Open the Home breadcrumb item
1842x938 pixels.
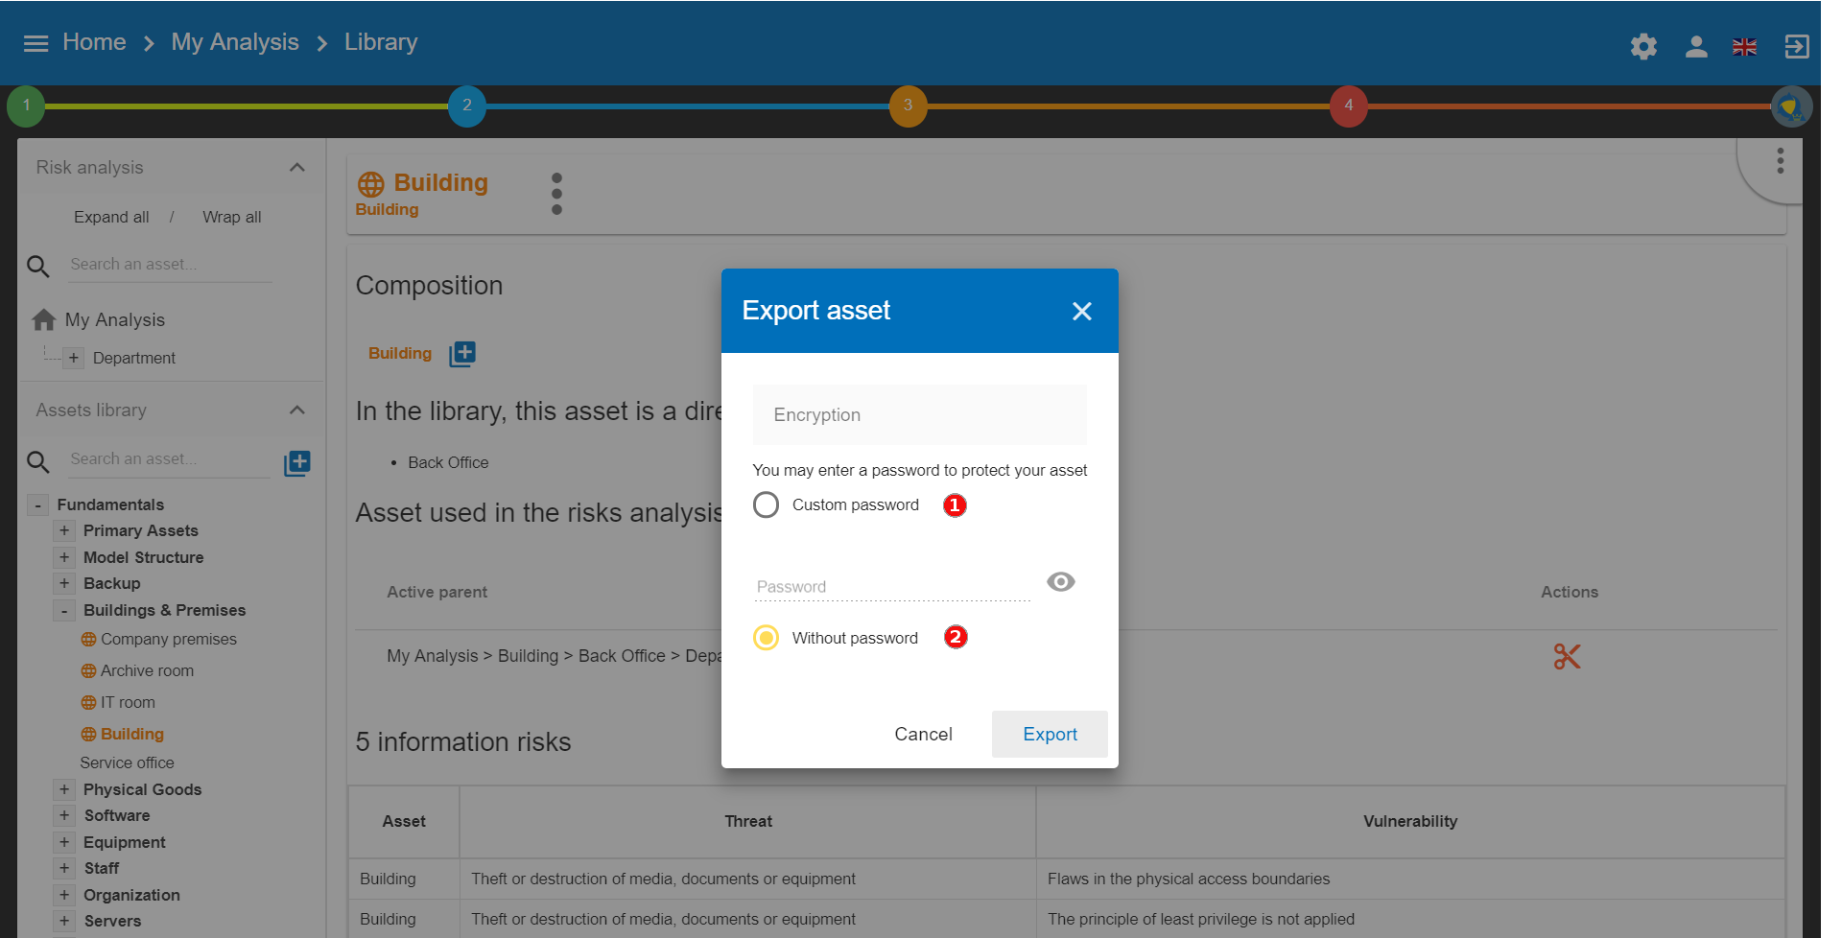94,41
